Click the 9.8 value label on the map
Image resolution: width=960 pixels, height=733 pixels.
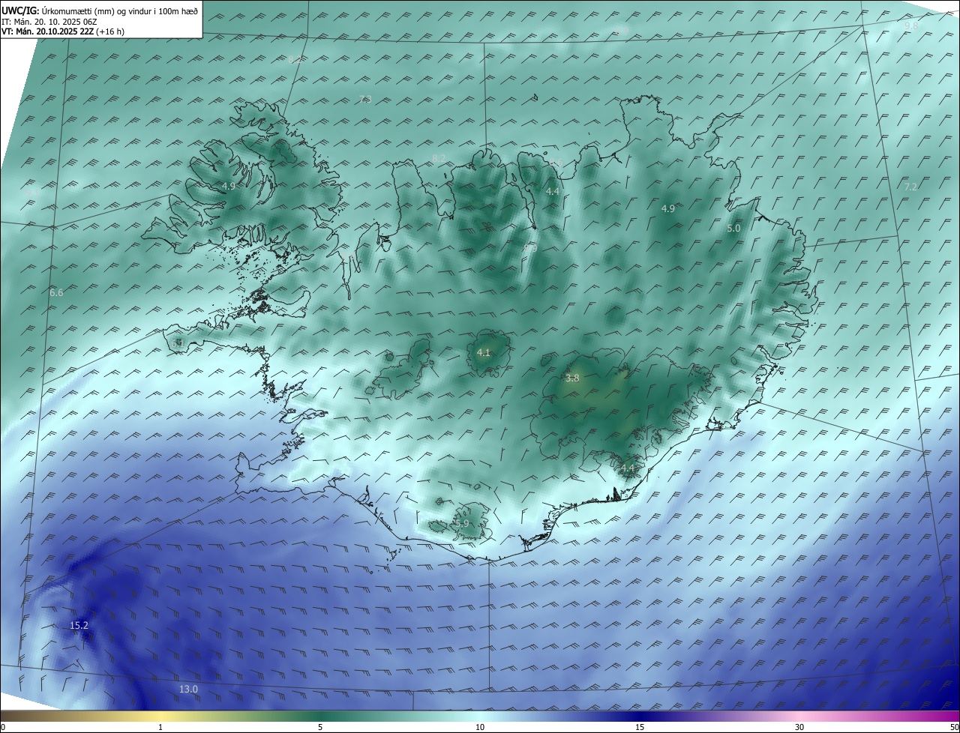911,25
